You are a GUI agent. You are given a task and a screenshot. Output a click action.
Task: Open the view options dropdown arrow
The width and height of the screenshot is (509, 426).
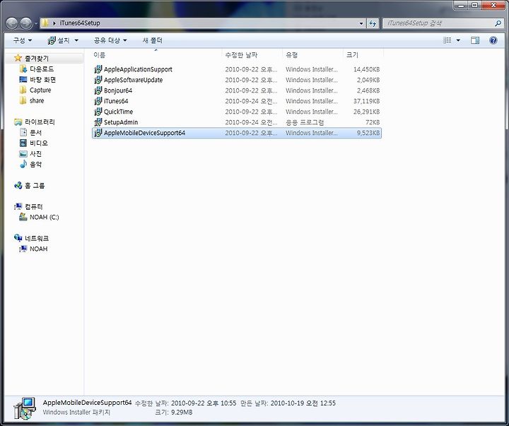point(458,40)
